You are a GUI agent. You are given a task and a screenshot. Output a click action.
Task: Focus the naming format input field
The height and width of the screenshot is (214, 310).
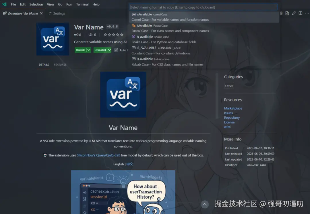[x=204, y=7]
